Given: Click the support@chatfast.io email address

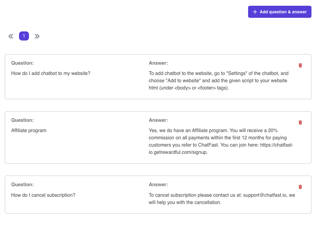Looking at the screenshot, I should (x=265, y=195).
